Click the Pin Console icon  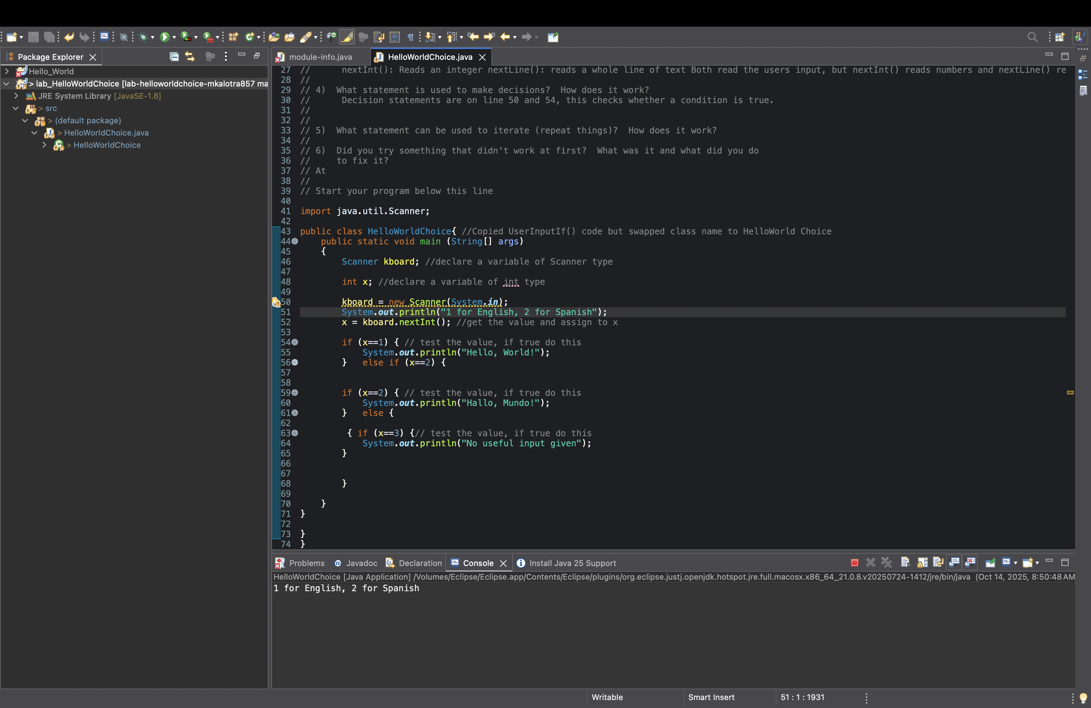click(990, 562)
